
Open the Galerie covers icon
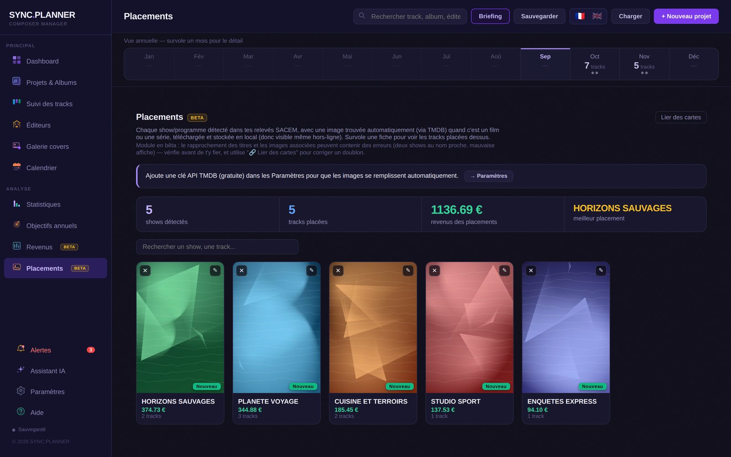pos(16,146)
